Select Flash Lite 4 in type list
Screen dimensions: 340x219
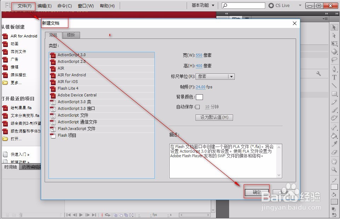point(102,88)
